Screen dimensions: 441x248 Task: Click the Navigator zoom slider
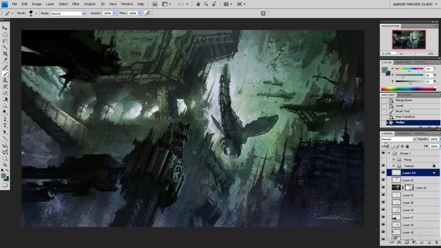(414, 54)
